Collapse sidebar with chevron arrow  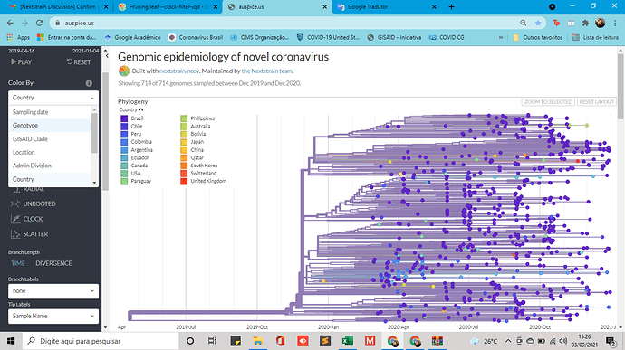[107, 56]
